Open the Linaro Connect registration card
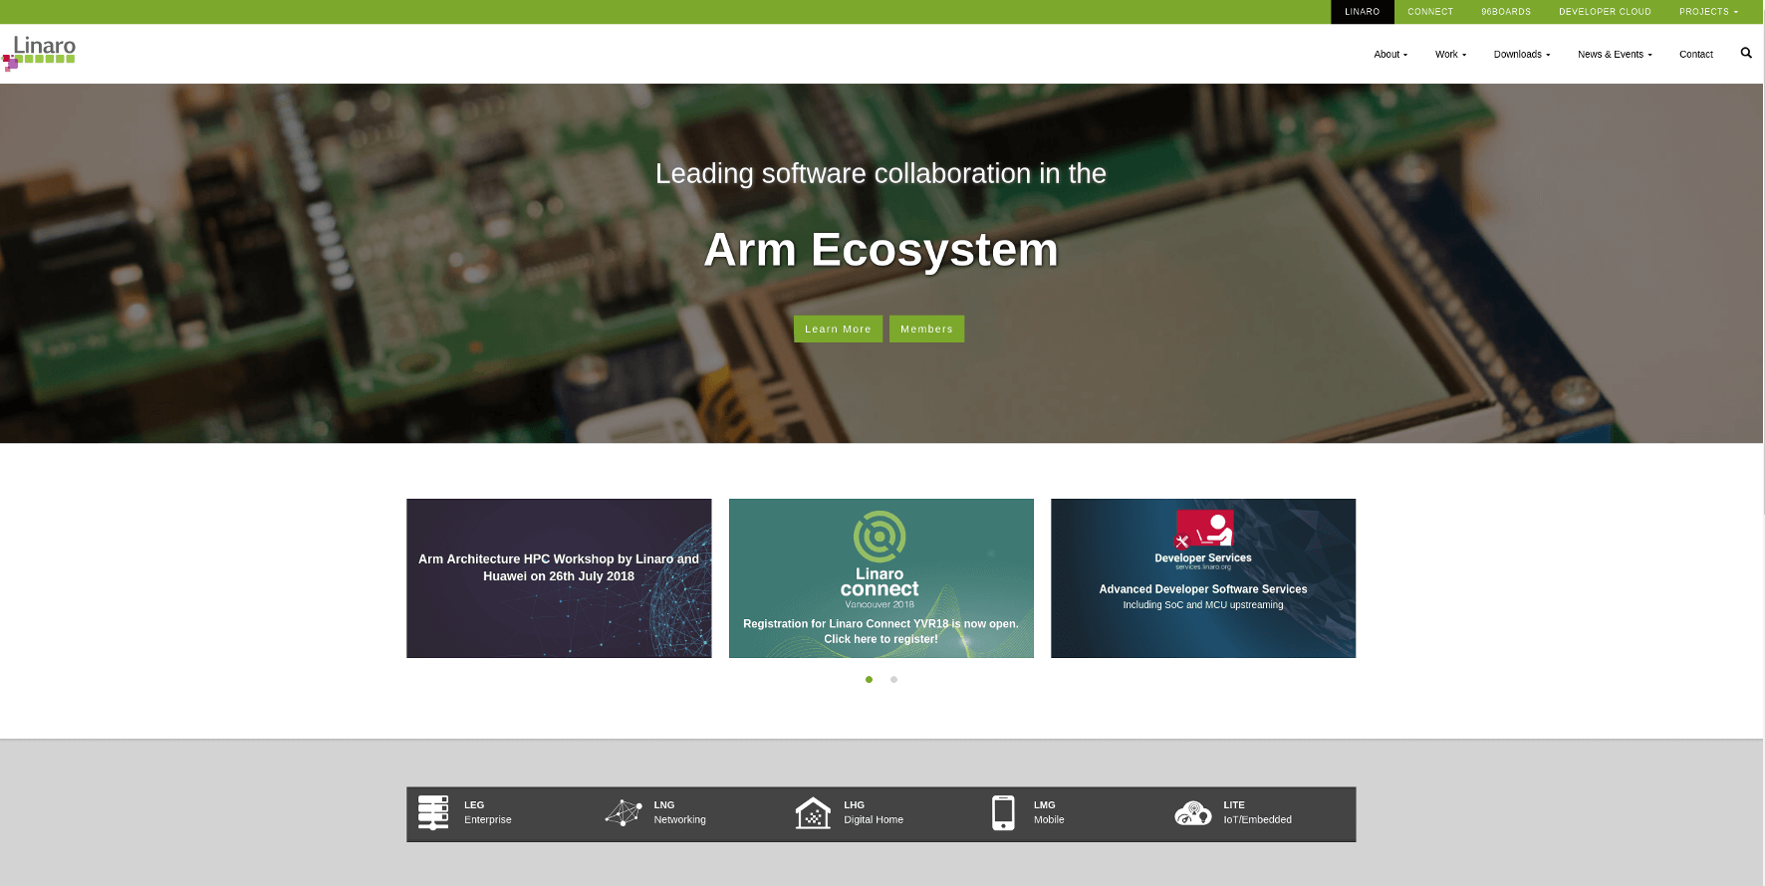Screen dimensions: 1765x886 coord(882,578)
